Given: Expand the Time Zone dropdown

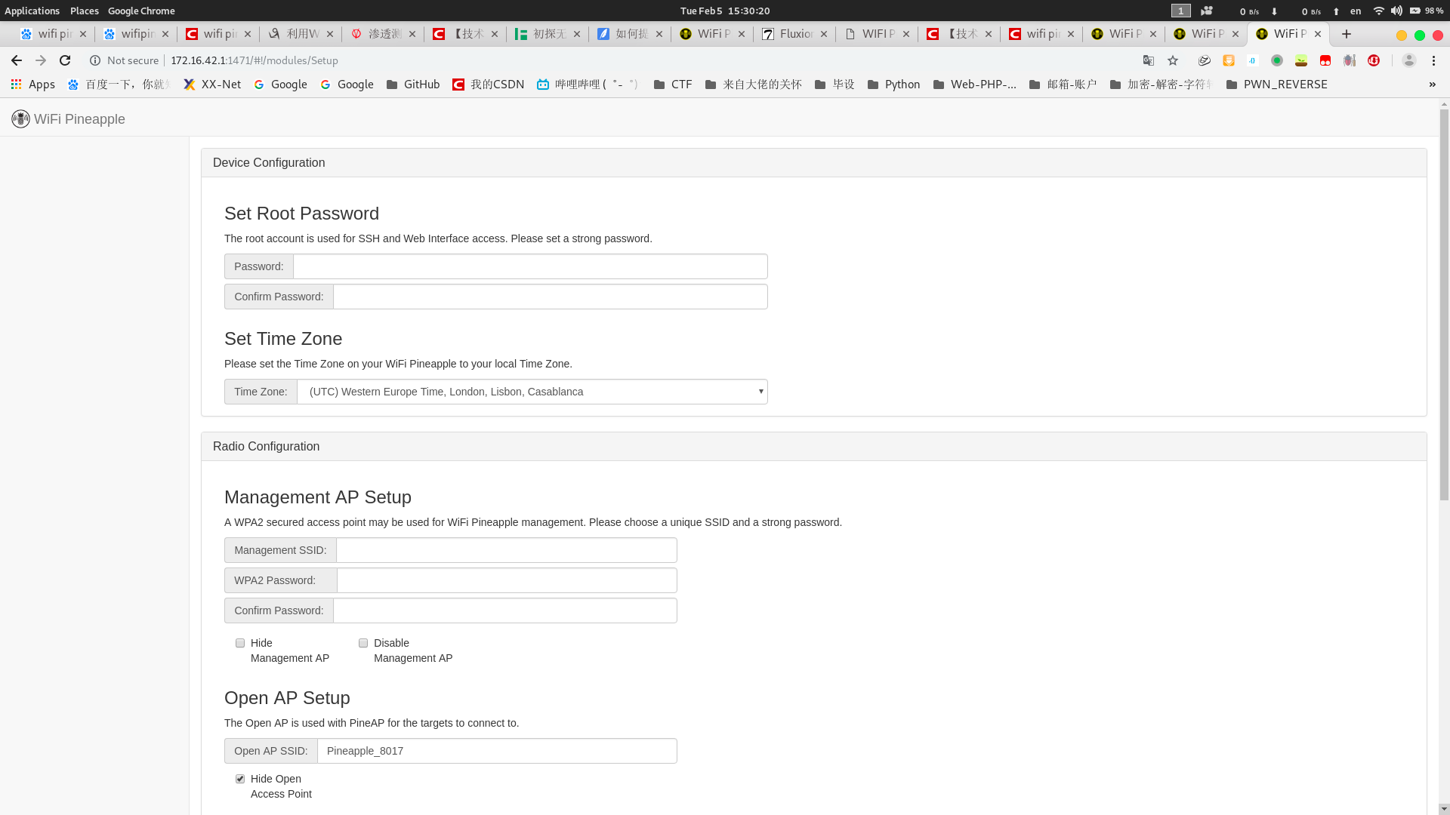Looking at the screenshot, I should (x=532, y=392).
